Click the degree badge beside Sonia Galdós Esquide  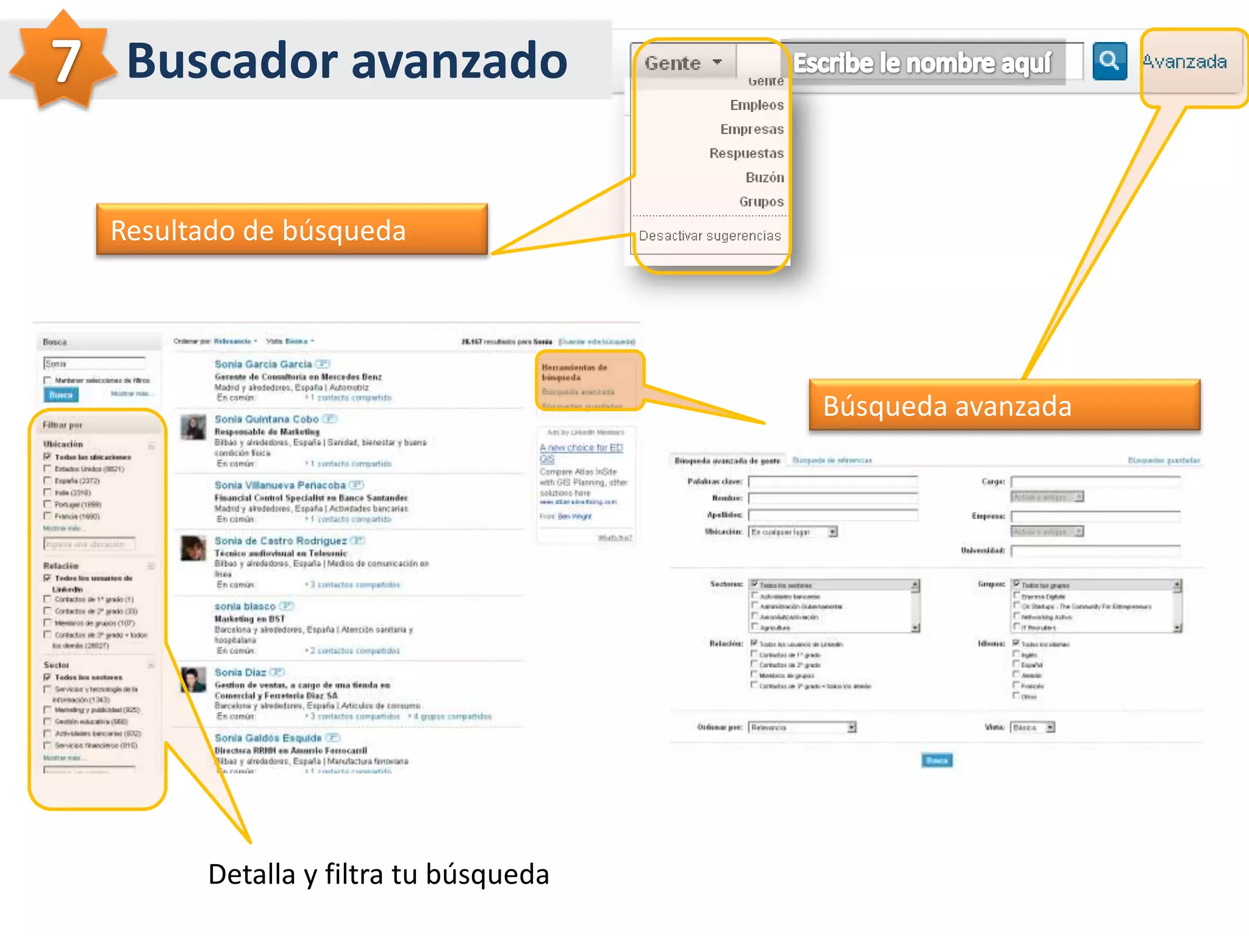[332, 737]
